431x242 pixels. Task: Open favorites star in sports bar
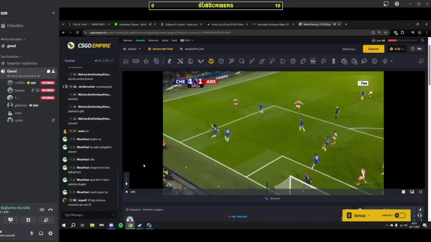coord(146,61)
